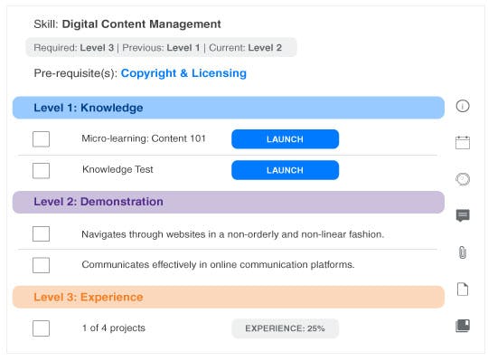Check the 1 of 4 projects checkbox

(x=41, y=328)
